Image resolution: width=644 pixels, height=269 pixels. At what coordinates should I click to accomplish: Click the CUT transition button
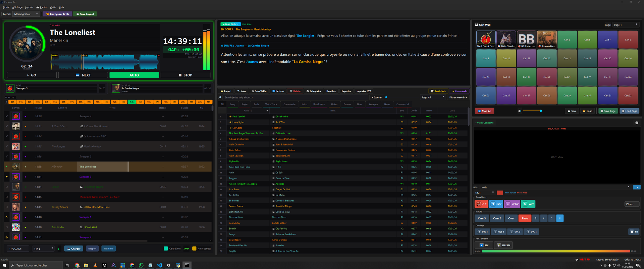tap(481, 204)
